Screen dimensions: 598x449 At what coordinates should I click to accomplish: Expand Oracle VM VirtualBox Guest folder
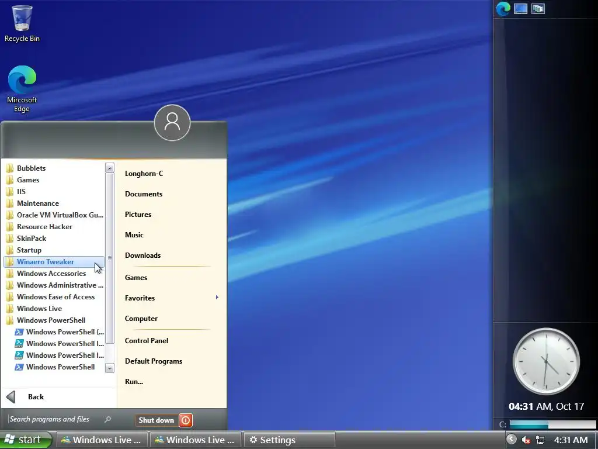(53, 215)
